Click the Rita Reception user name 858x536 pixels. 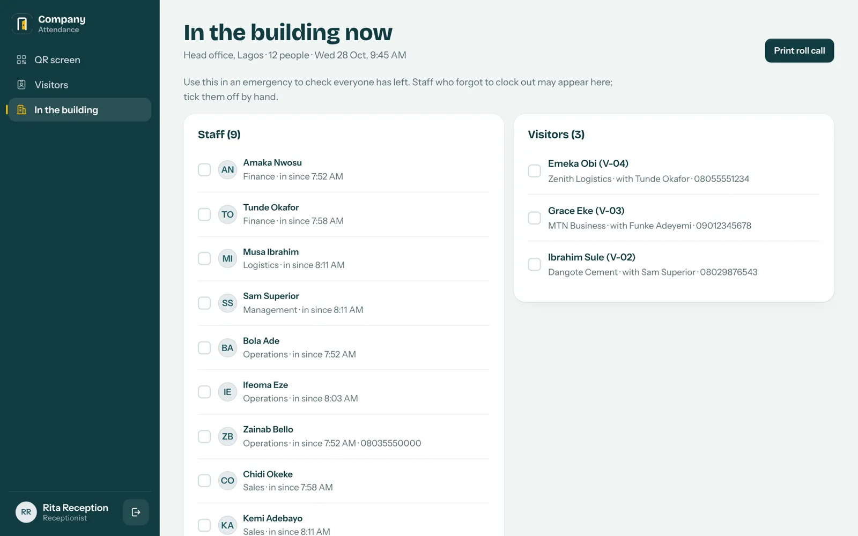click(x=76, y=508)
